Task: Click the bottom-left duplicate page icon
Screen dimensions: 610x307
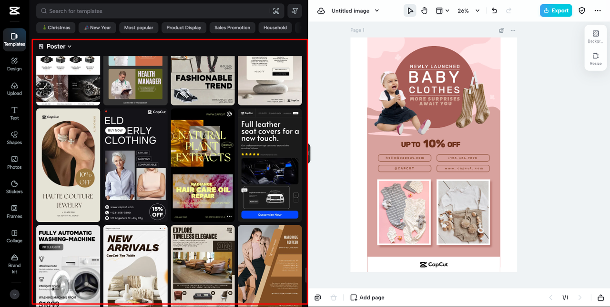Action: [318, 297]
